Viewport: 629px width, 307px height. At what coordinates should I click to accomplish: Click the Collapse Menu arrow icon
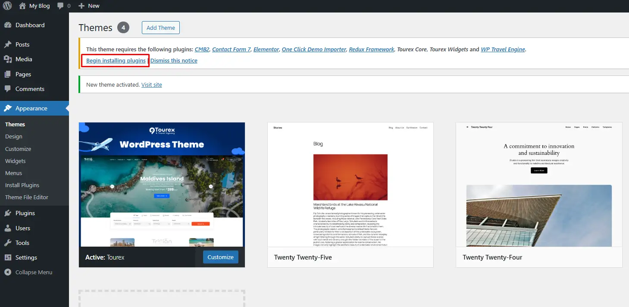[8, 272]
